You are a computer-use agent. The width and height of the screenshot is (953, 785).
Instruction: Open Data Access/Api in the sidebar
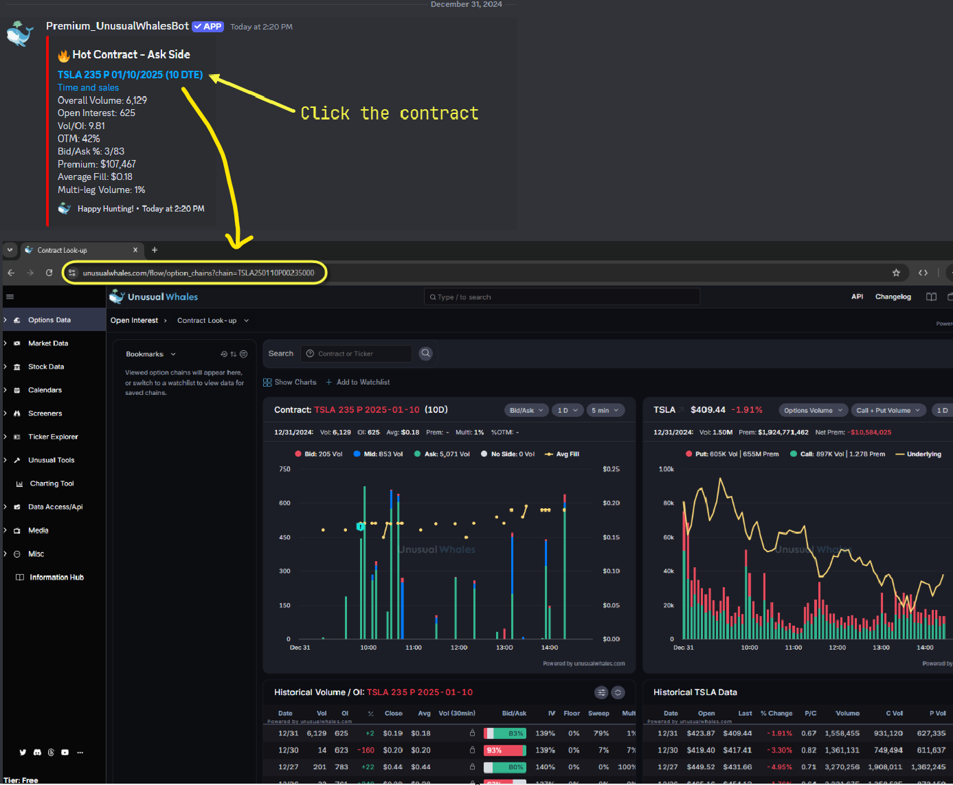click(x=53, y=507)
